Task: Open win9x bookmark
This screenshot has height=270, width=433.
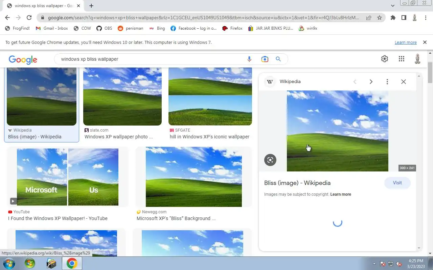Action: (x=308, y=28)
